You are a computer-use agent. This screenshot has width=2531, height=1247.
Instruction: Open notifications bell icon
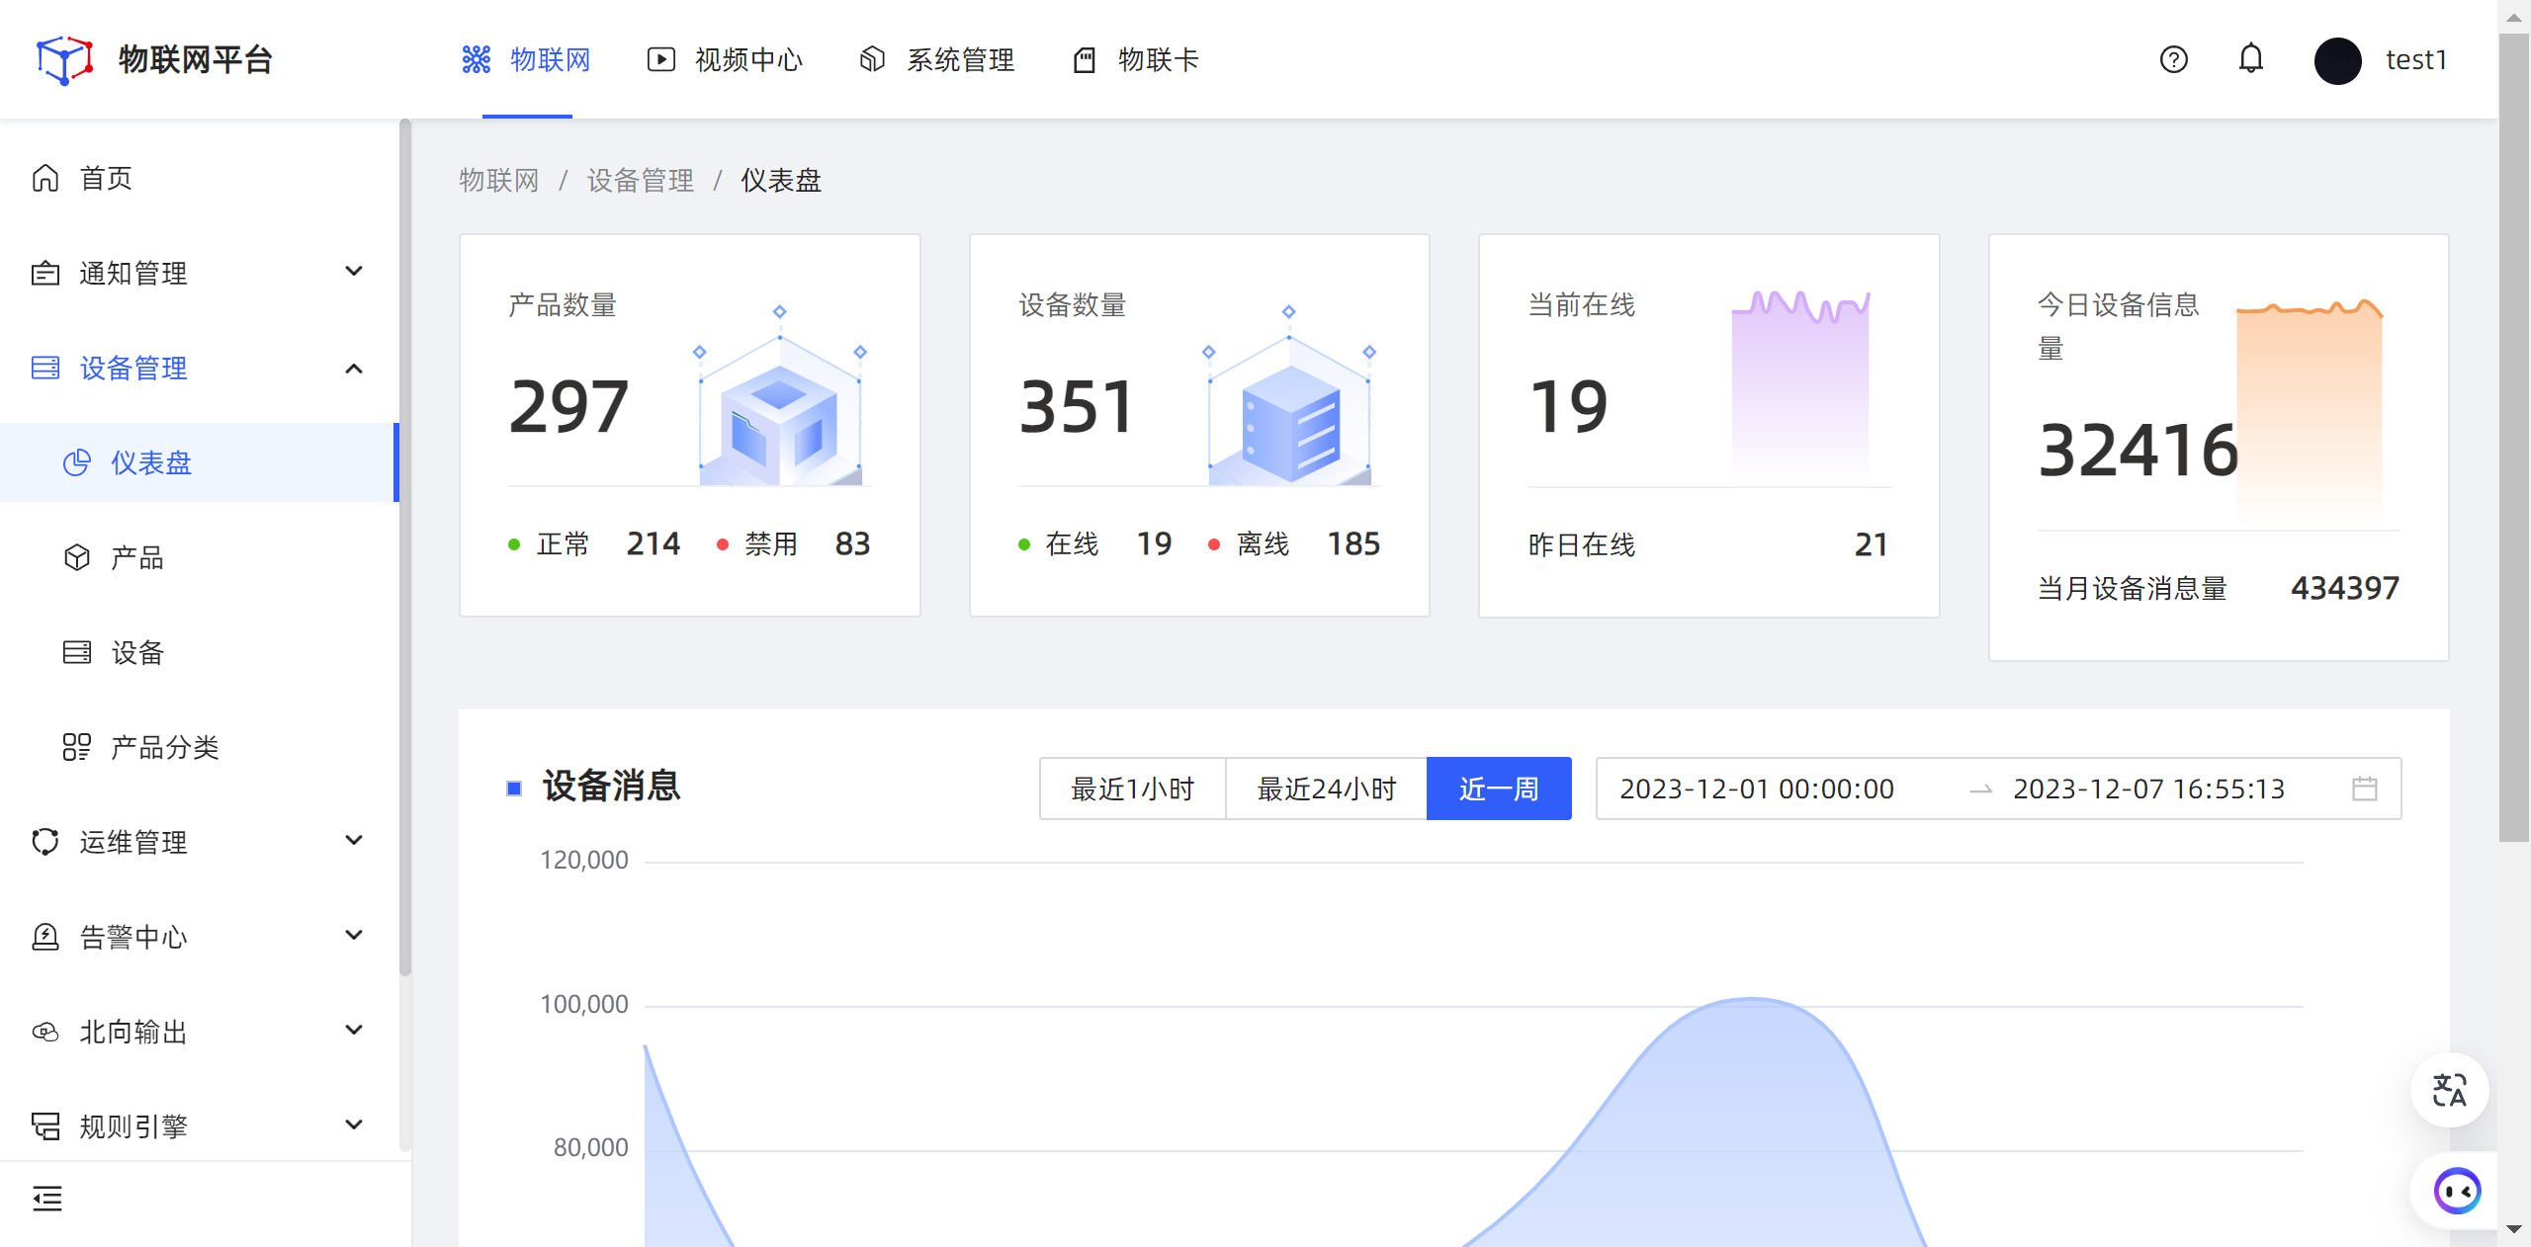coord(2251,59)
